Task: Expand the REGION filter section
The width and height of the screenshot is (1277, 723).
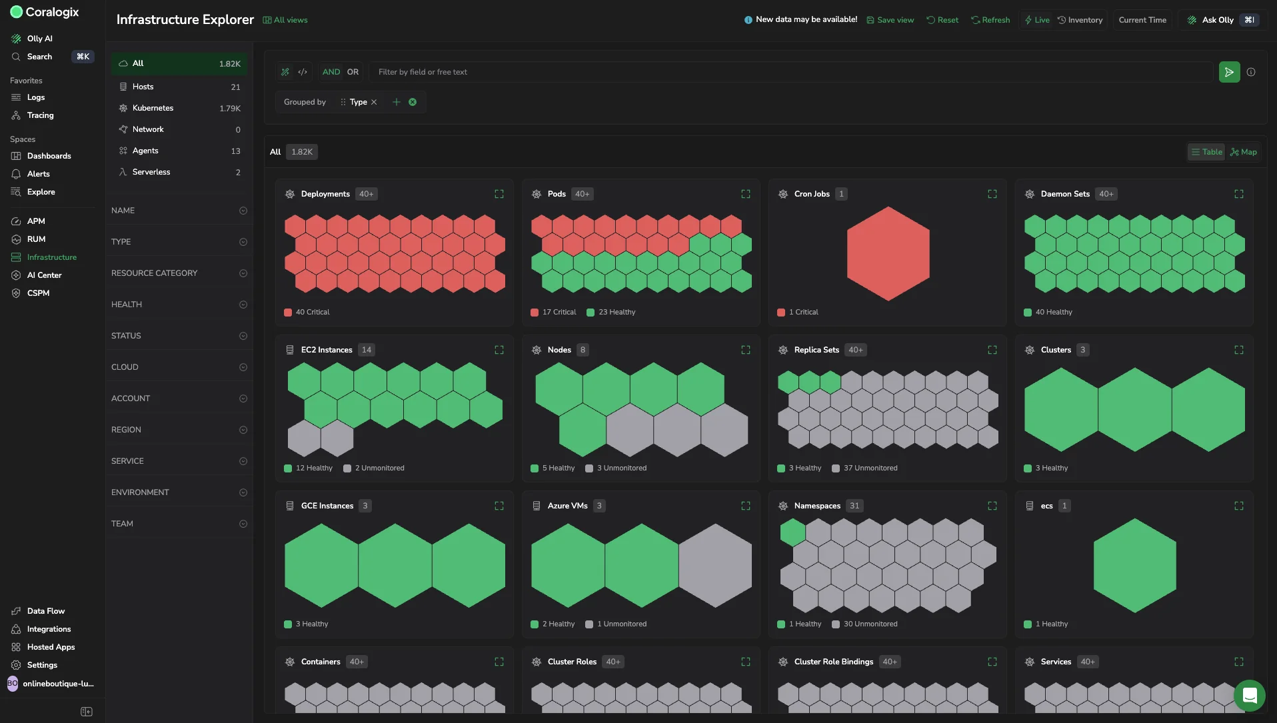Action: (179, 430)
